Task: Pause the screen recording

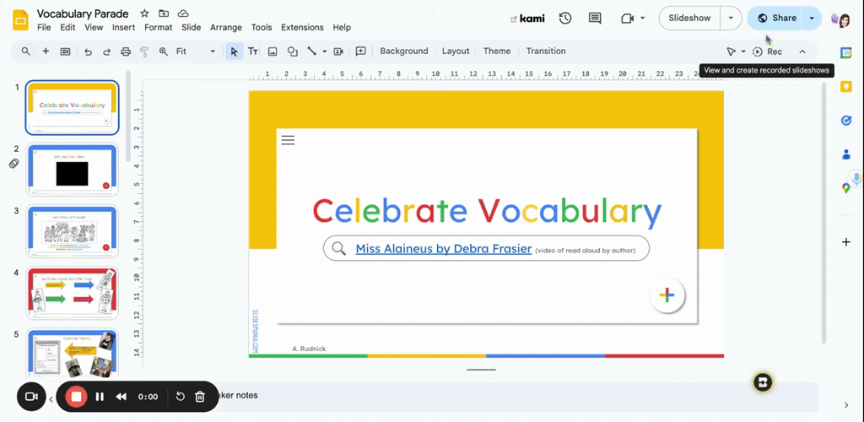Action: pyautogui.click(x=100, y=397)
